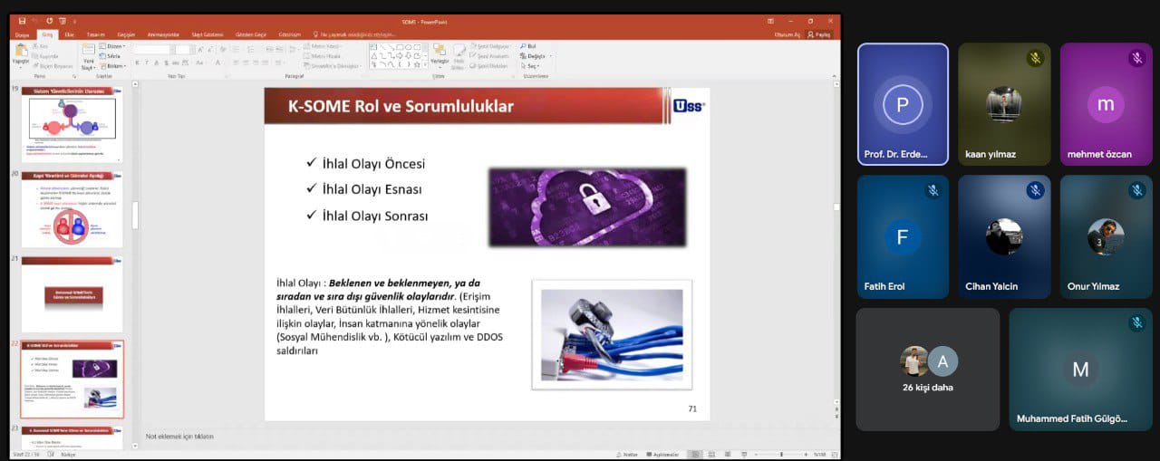Viewport: 1160px width, 461px height.
Task: Switch to the Geçişler ribbon tab
Action: [x=126, y=34]
